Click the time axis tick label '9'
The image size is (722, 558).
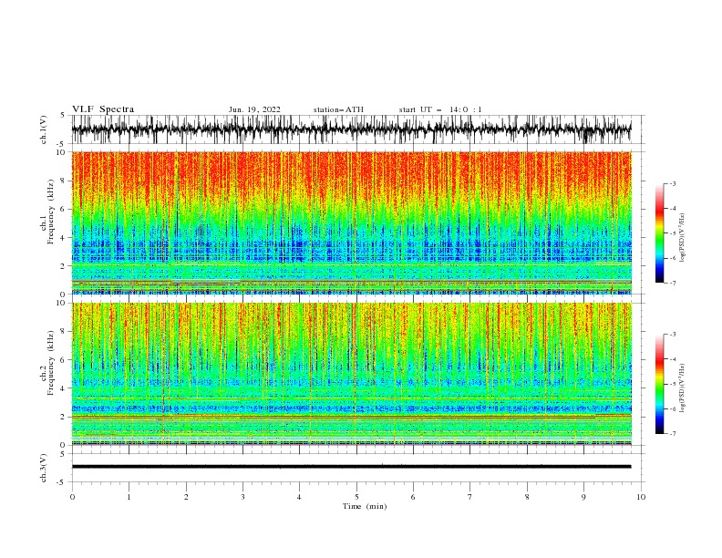tap(583, 497)
